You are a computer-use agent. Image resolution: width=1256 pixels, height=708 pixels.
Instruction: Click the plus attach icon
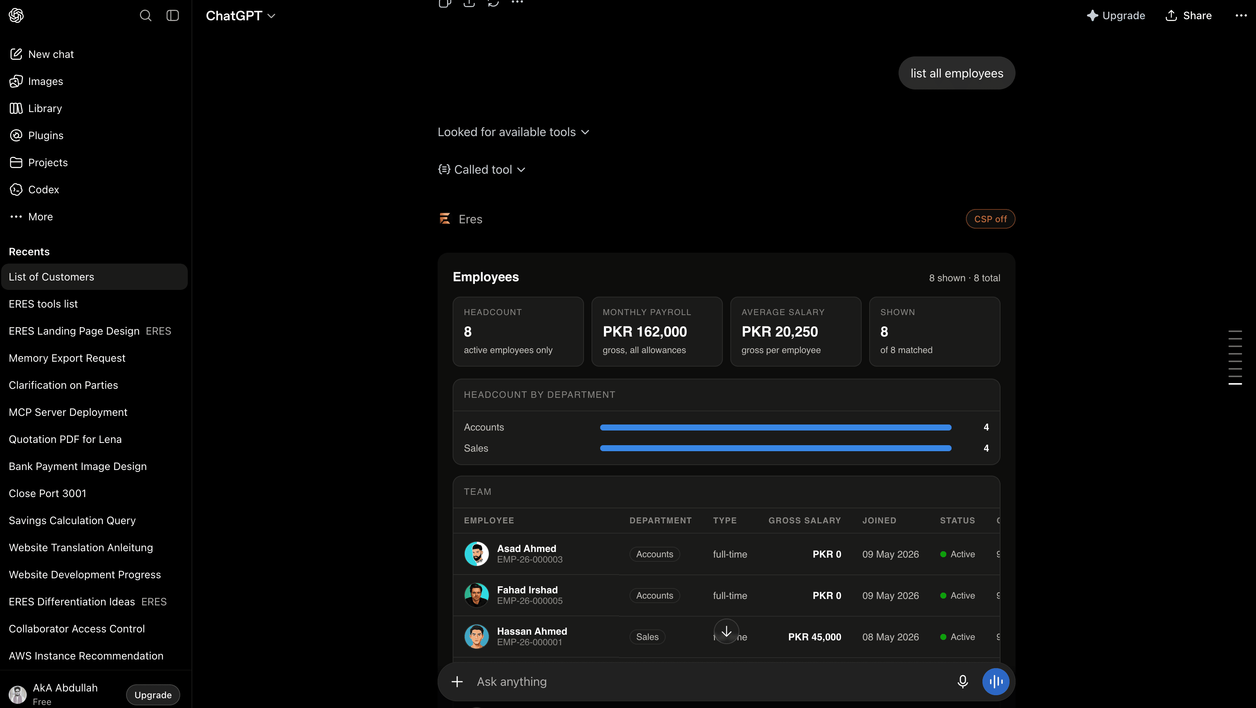(457, 682)
